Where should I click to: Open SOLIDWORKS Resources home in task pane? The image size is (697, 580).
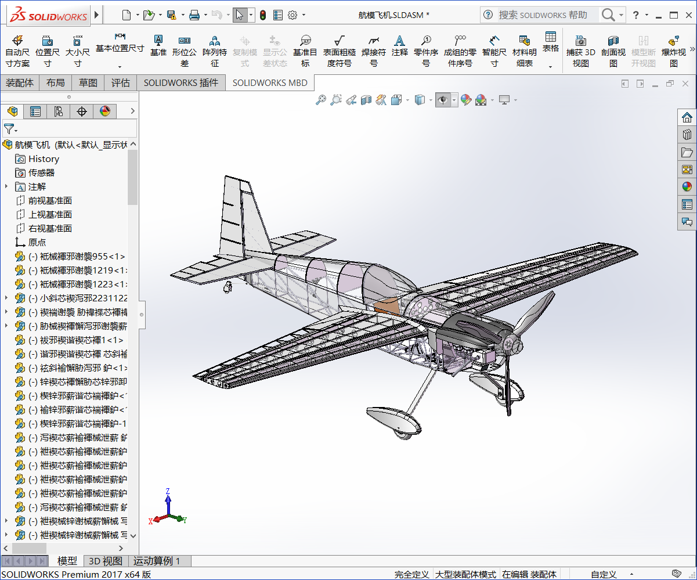pyautogui.click(x=687, y=117)
